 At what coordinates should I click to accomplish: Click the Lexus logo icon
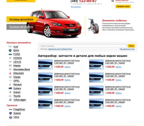pos(10,62)
